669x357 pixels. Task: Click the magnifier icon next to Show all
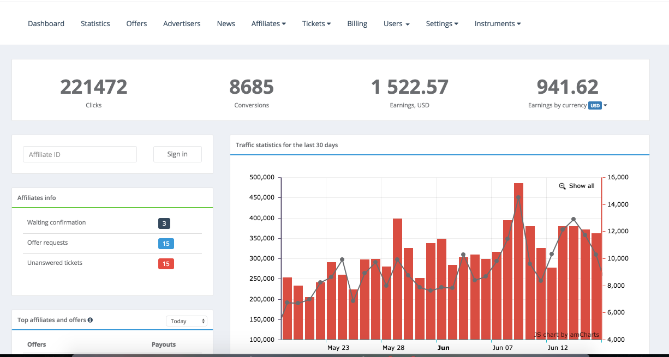click(563, 186)
